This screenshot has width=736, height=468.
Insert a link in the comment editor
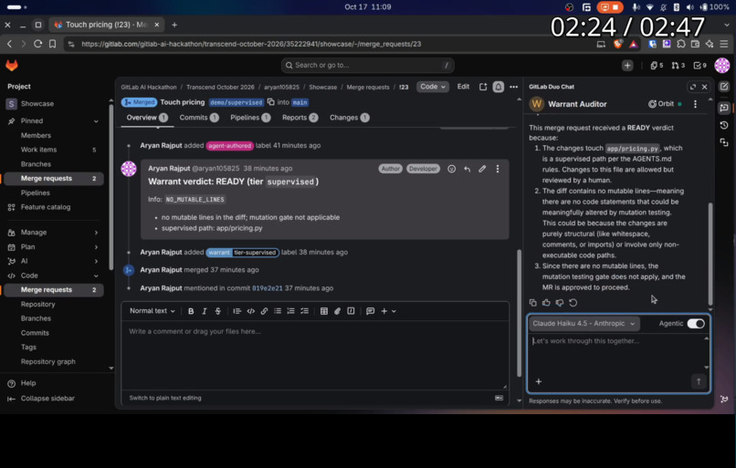[x=264, y=311]
